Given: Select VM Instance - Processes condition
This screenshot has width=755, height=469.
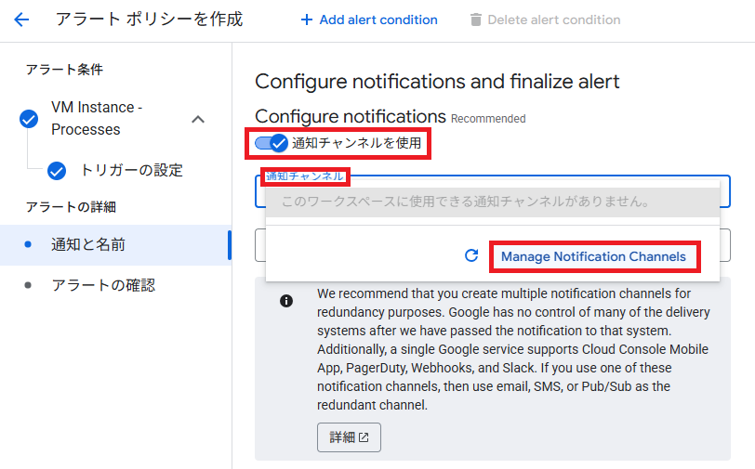Looking at the screenshot, I should (x=97, y=118).
